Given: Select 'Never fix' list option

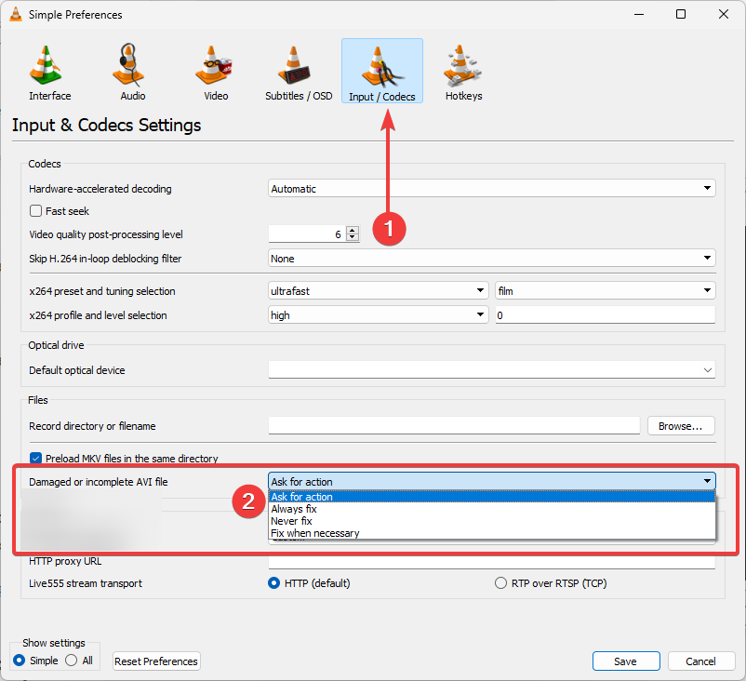Looking at the screenshot, I should (x=491, y=521).
